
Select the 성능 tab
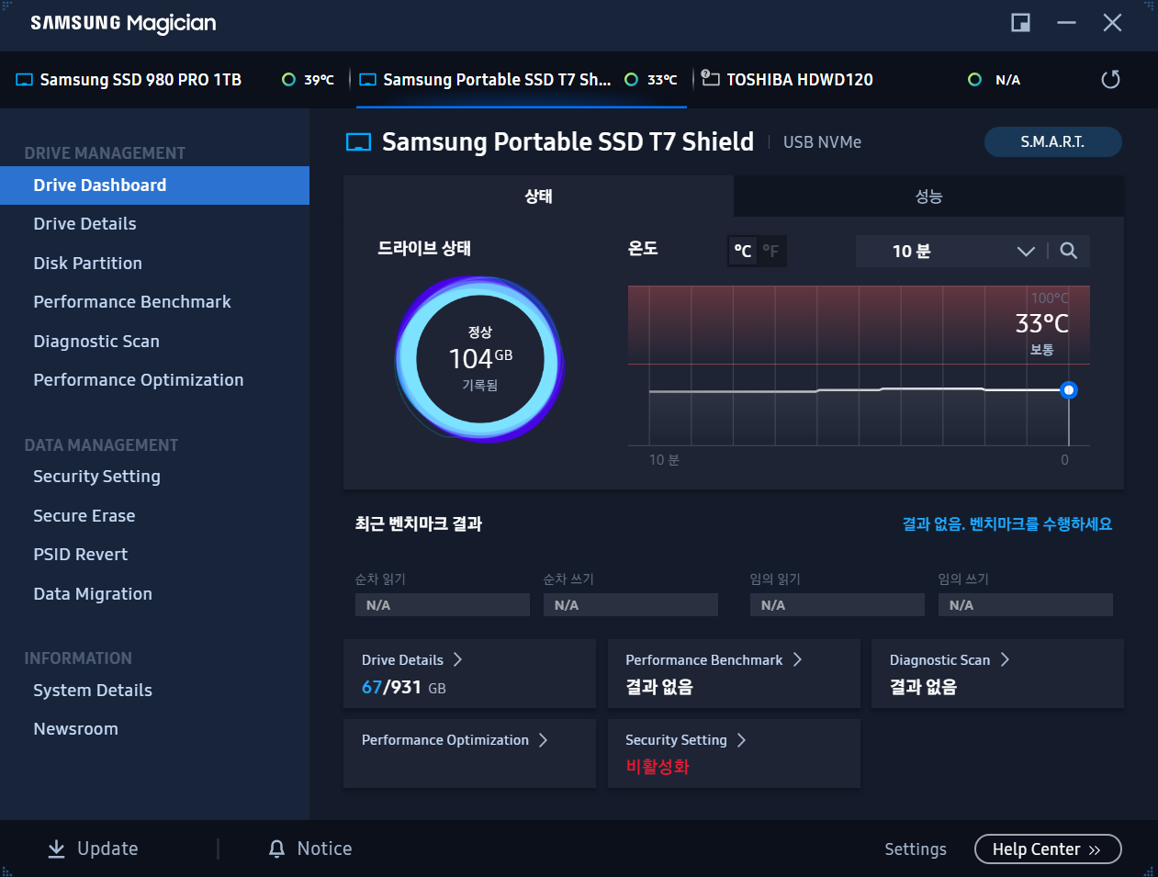[x=928, y=196]
